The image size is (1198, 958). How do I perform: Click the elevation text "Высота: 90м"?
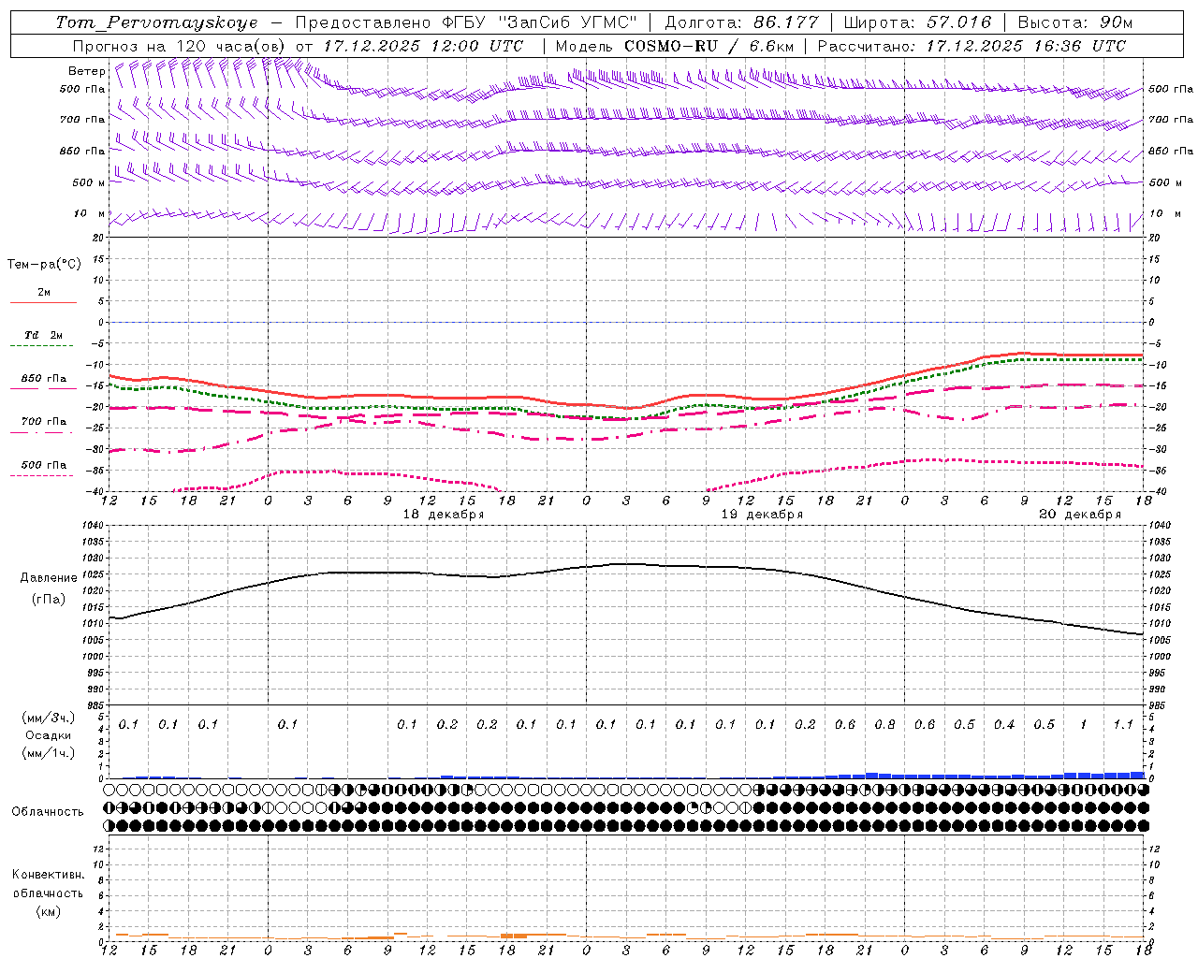[1074, 22]
